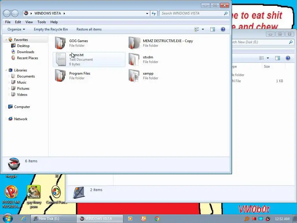Expand the breadcrumb arrow after WINDOWS VISTA
This screenshot has width=297, height=223.
64,13
